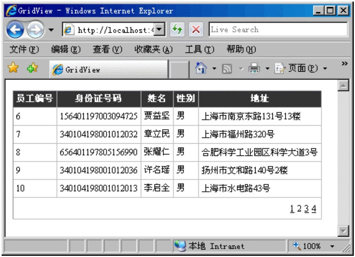Click address 上海市水电路43号
The image size is (355, 257).
(x=236, y=188)
